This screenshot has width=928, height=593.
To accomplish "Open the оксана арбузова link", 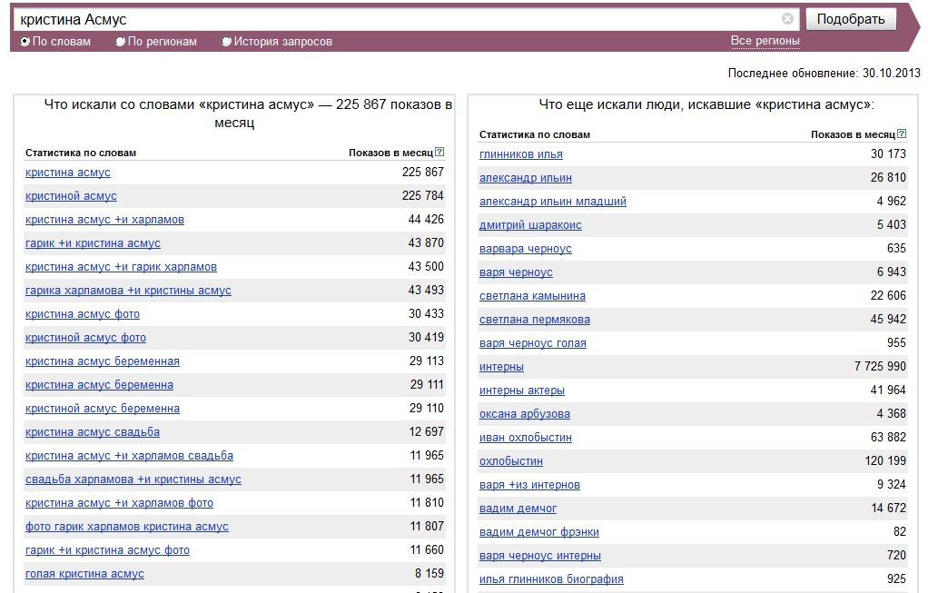I will point(524,414).
